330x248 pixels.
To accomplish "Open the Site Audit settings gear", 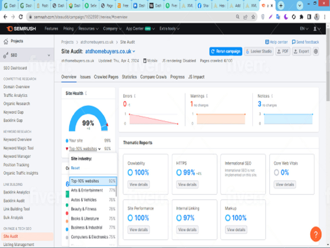I will click(316, 51).
